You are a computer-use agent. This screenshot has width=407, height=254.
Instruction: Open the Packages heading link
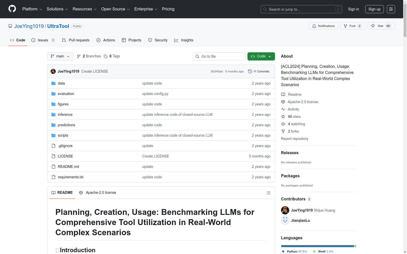click(290, 176)
